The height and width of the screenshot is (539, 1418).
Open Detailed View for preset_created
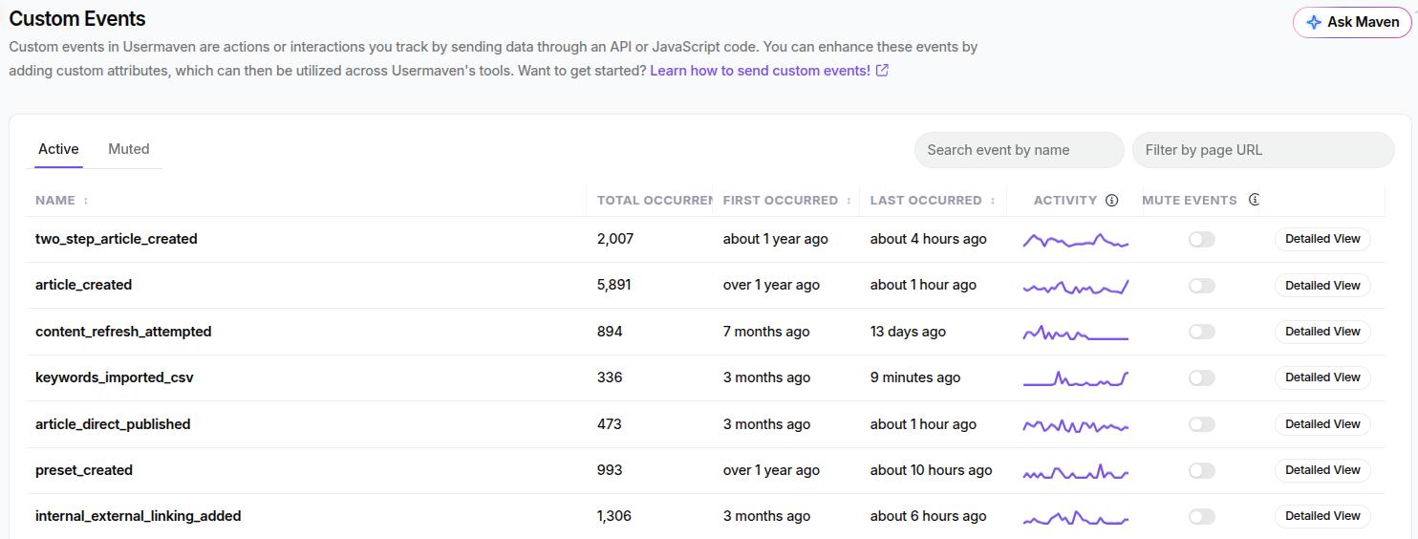1322,470
